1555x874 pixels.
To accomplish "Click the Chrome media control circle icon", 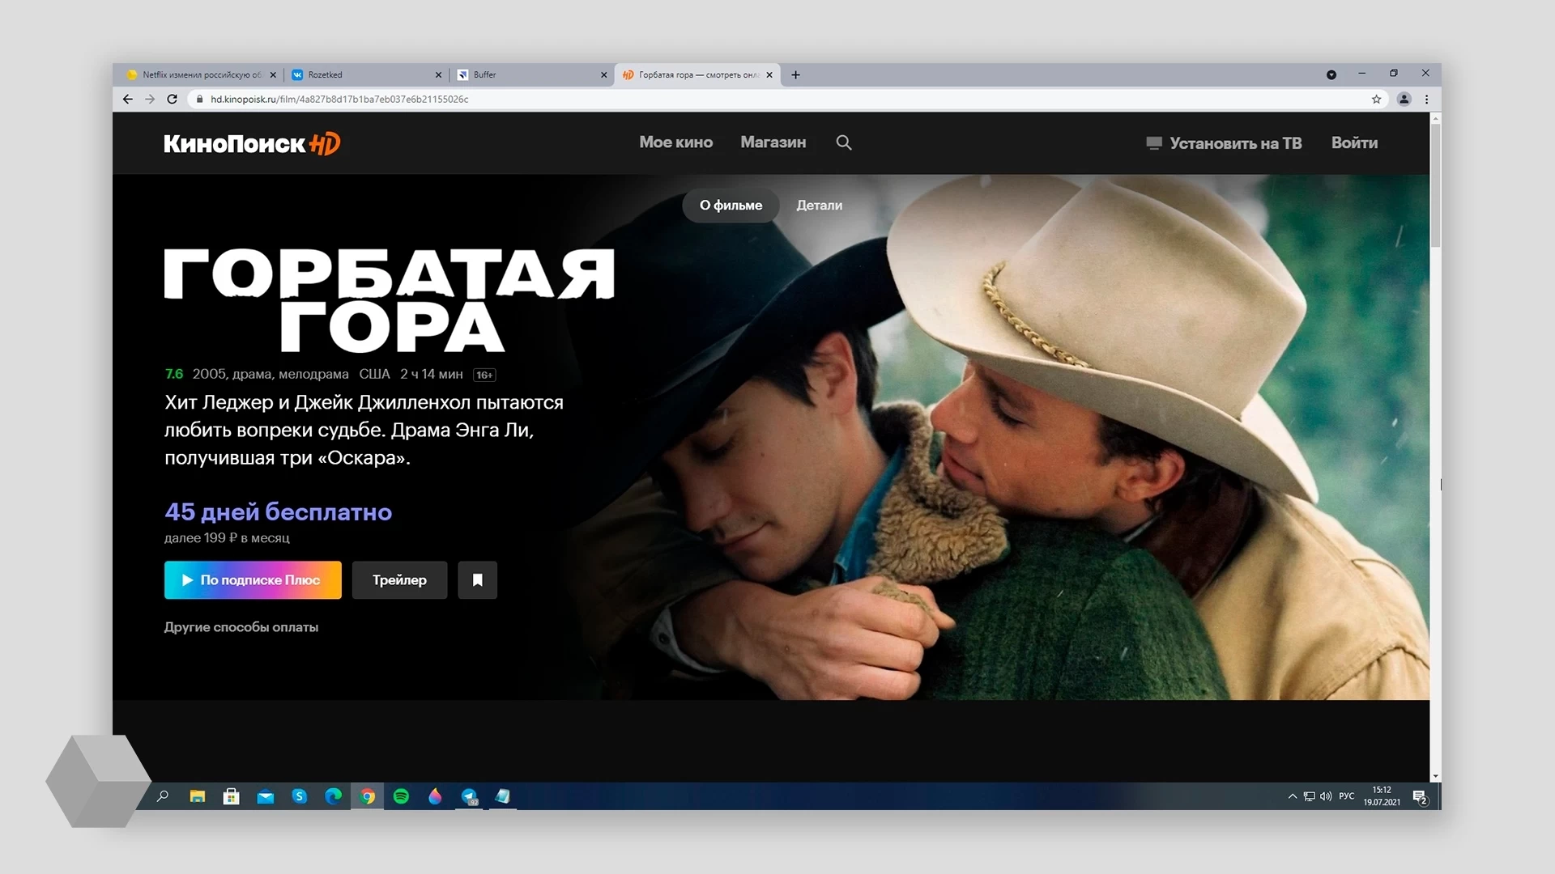I will tap(1331, 74).
